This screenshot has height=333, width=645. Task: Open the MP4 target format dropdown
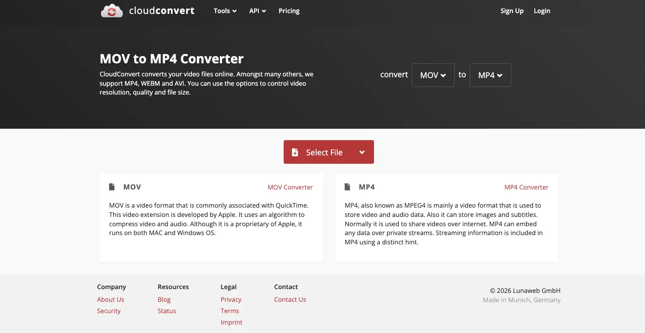pyautogui.click(x=490, y=75)
